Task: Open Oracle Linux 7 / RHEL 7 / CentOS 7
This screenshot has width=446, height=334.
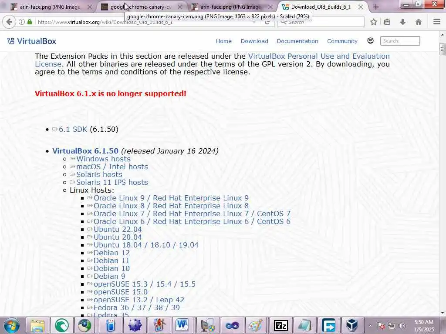Action: point(192,214)
